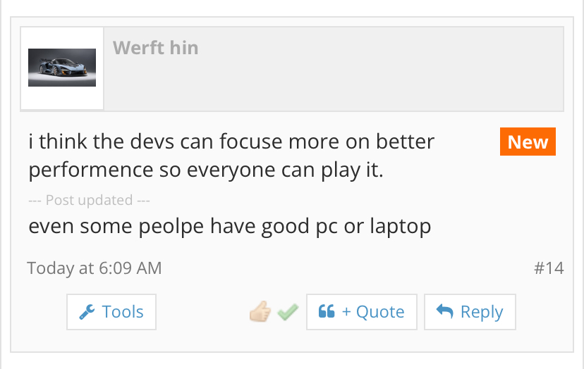584x369 pixels.
Task: Click the quotation marks icon
Action: coord(327,312)
